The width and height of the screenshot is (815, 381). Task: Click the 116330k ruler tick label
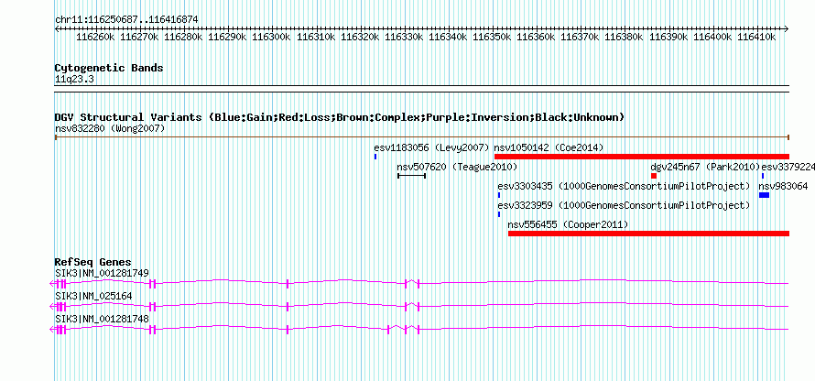click(404, 37)
